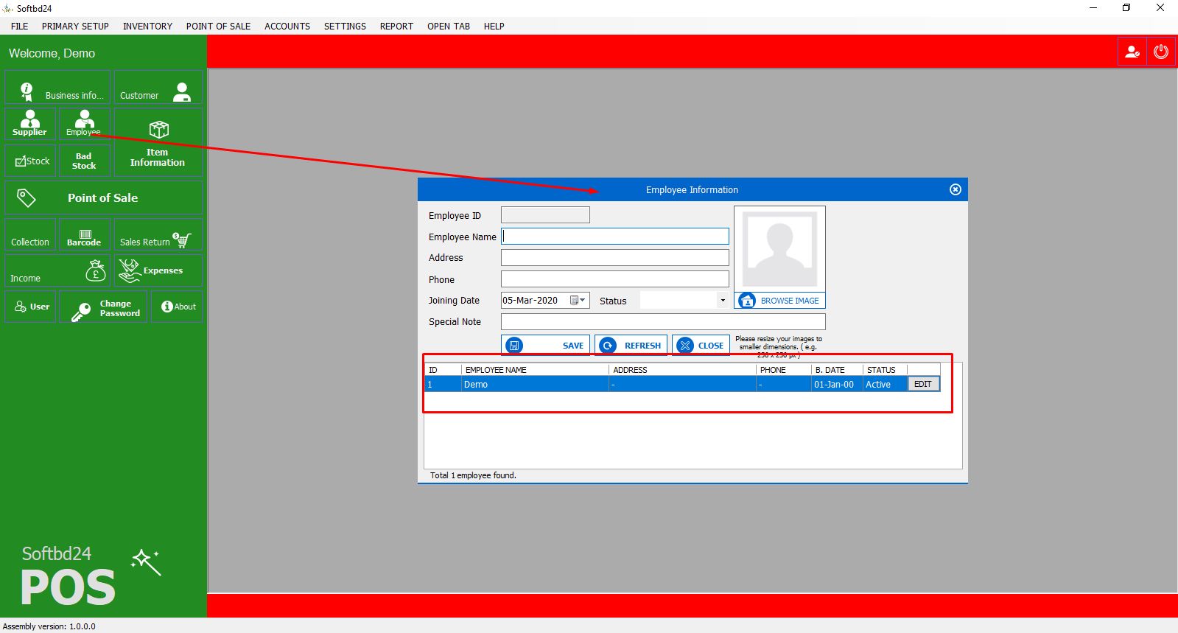Open the About info button
This screenshot has width=1178, height=633.
pyautogui.click(x=177, y=307)
